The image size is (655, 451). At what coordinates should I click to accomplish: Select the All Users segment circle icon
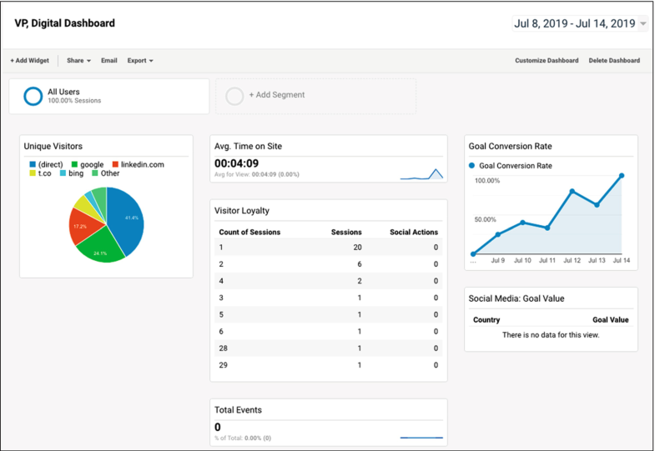click(x=33, y=96)
